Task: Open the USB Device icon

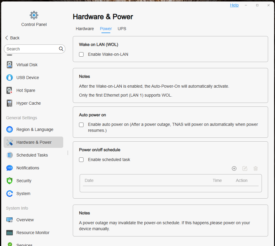Action: [x=10, y=78]
